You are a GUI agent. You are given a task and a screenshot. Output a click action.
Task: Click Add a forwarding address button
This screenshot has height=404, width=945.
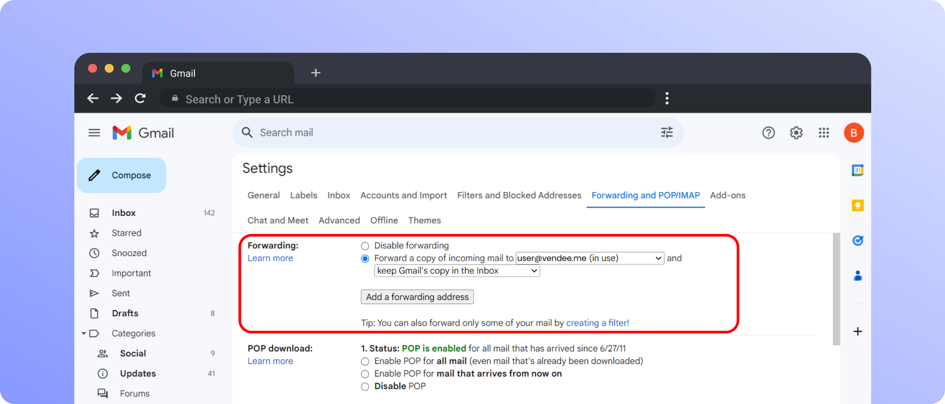click(x=417, y=297)
